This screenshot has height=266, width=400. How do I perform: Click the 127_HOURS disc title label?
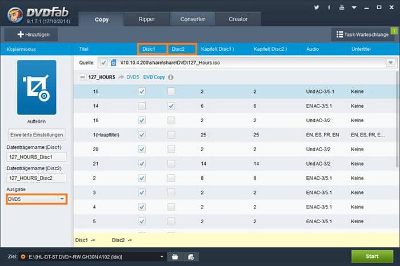102,77
